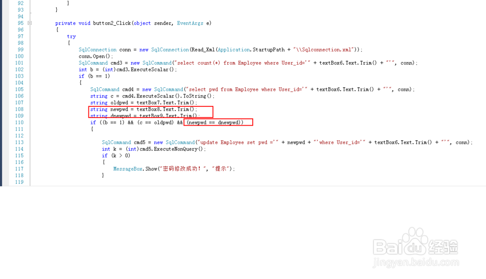Click the '密码修改成功！' string literal
This screenshot has width=486, height=279.
[182, 169]
